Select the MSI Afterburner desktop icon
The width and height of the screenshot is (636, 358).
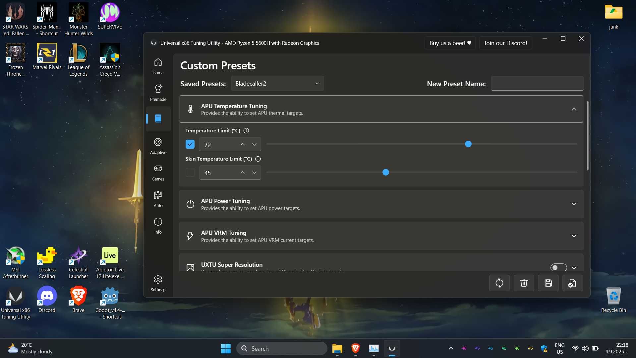click(x=15, y=262)
